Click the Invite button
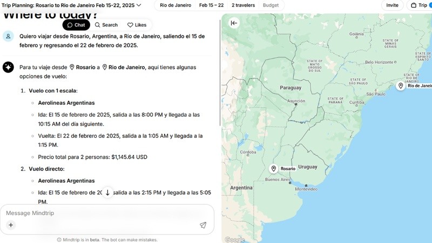The width and height of the screenshot is (432, 243). 392,5
